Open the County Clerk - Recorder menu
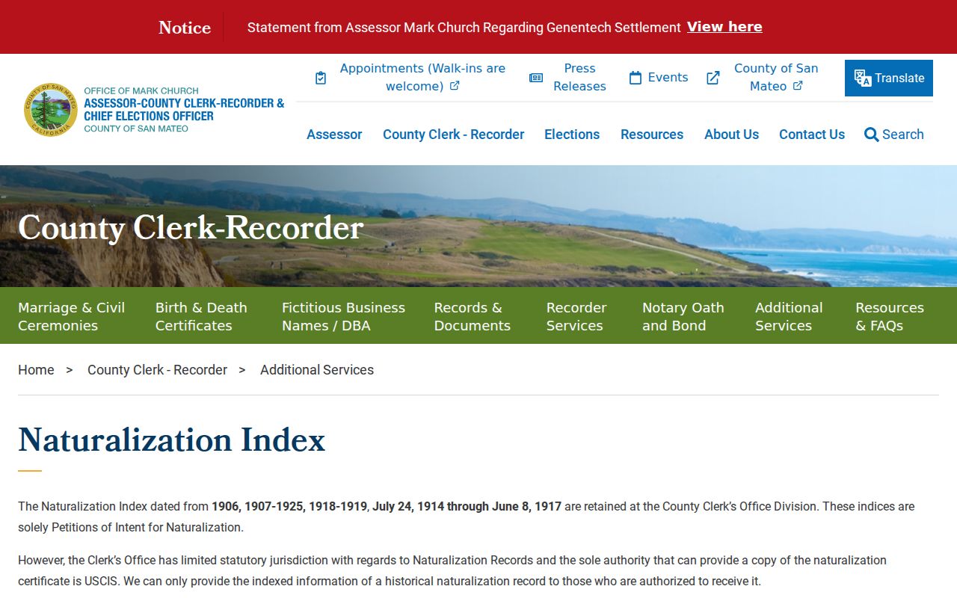The width and height of the screenshot is (957, 598). click(454, 135)
